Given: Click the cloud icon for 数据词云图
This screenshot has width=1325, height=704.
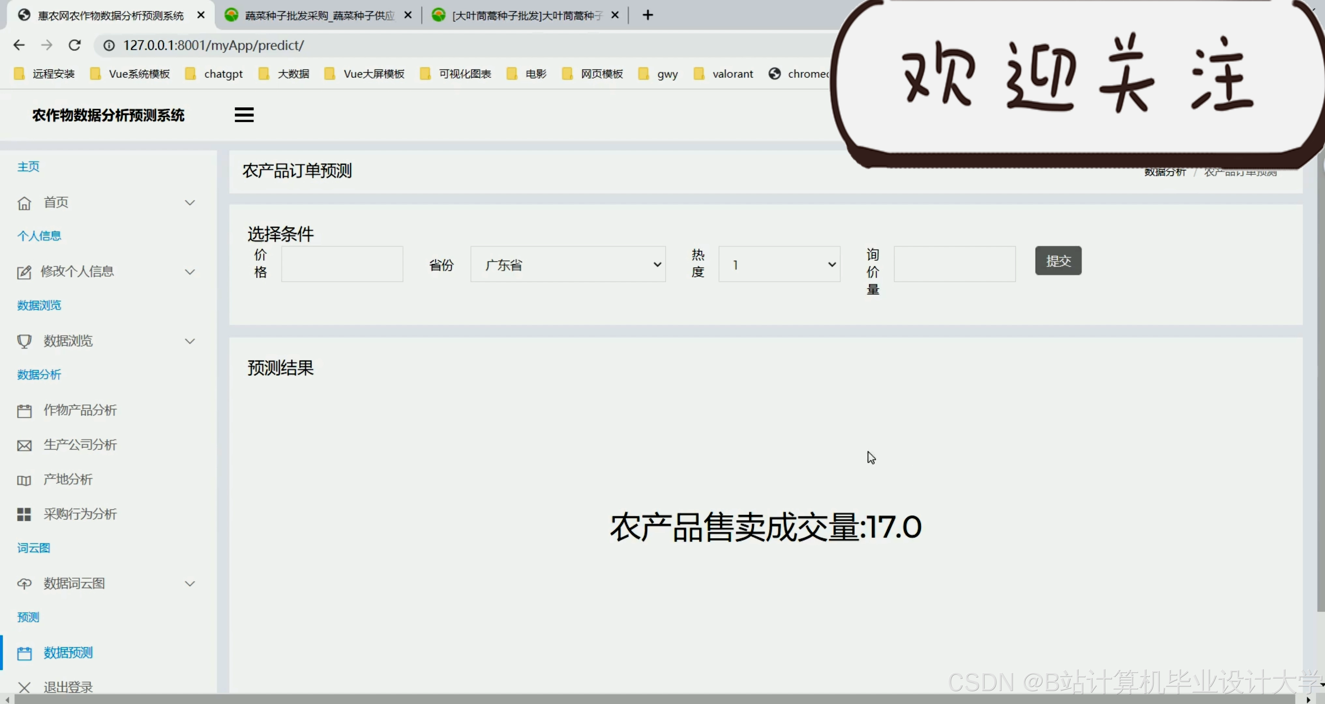Looking at the screenshot, I should tap(24, 584).
